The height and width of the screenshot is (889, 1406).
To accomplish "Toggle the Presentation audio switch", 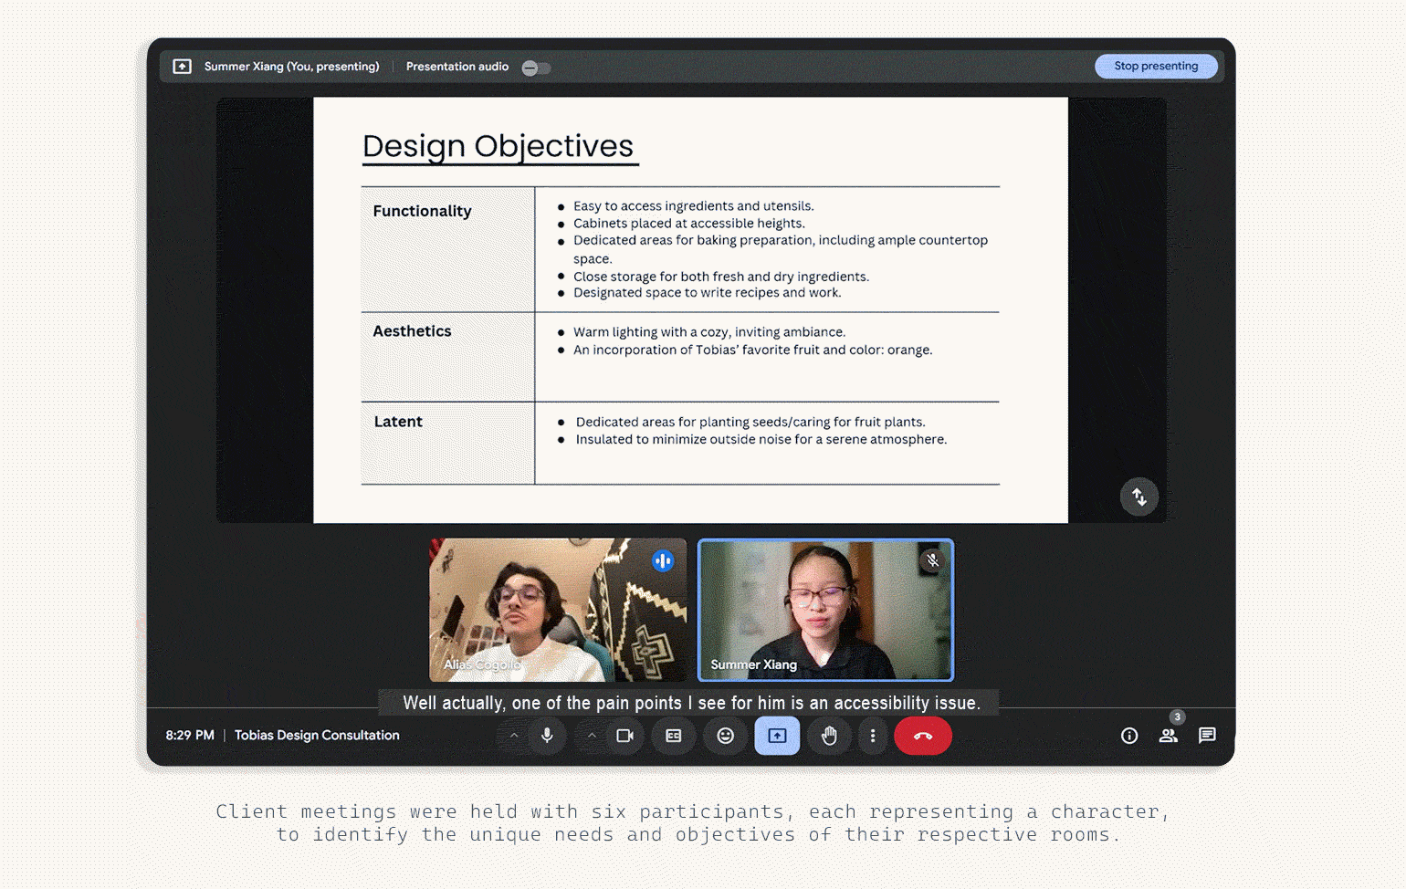I will click(x=536, y=68).
